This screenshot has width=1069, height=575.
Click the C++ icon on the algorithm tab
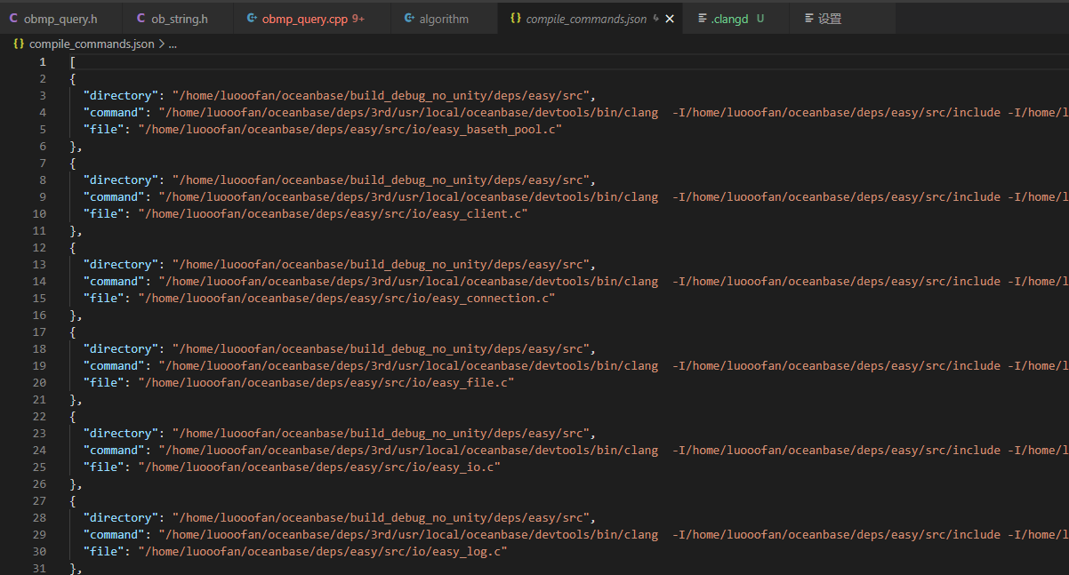409,18
